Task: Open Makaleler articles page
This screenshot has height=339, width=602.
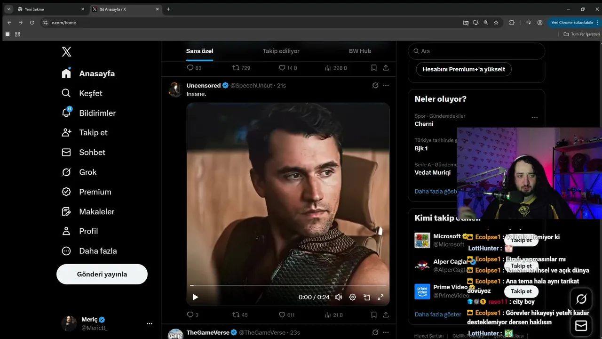Action: click(x=88, y=211)
